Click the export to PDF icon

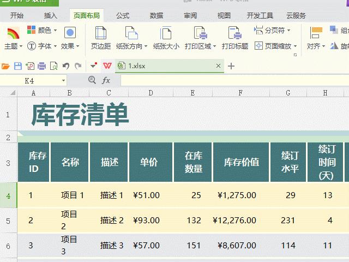[x=30, y=66]
